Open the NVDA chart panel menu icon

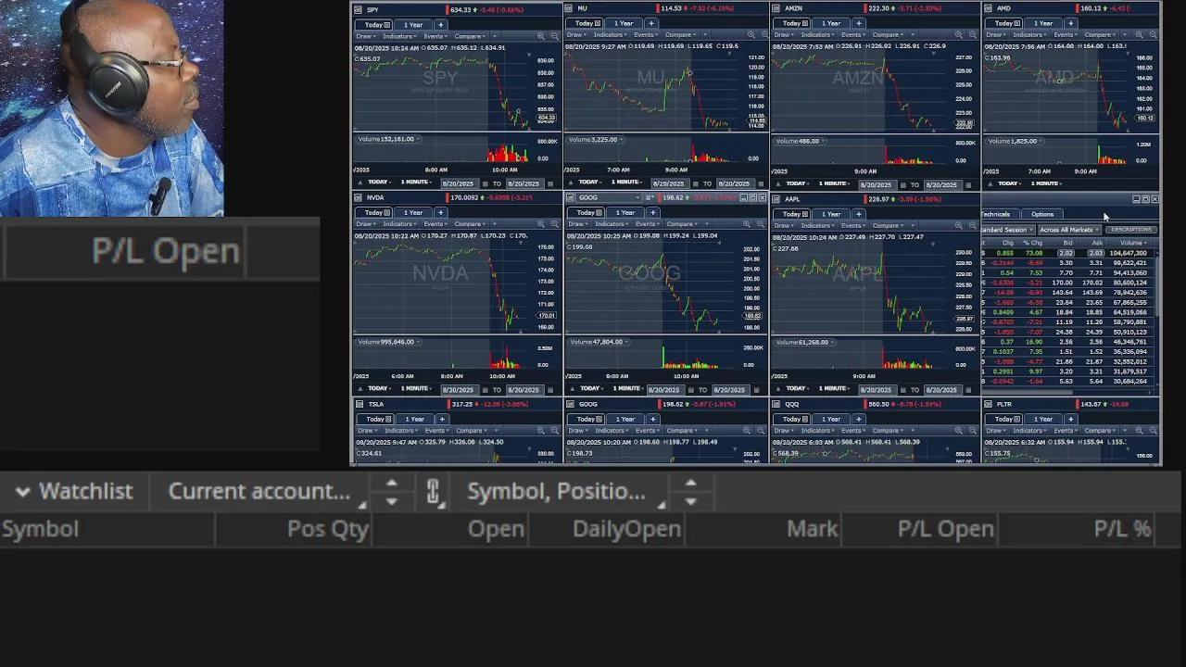point(358,197)
